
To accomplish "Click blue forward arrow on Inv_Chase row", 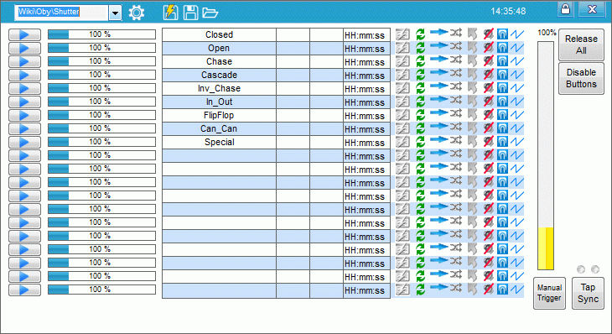I will (x=438, y=86).
